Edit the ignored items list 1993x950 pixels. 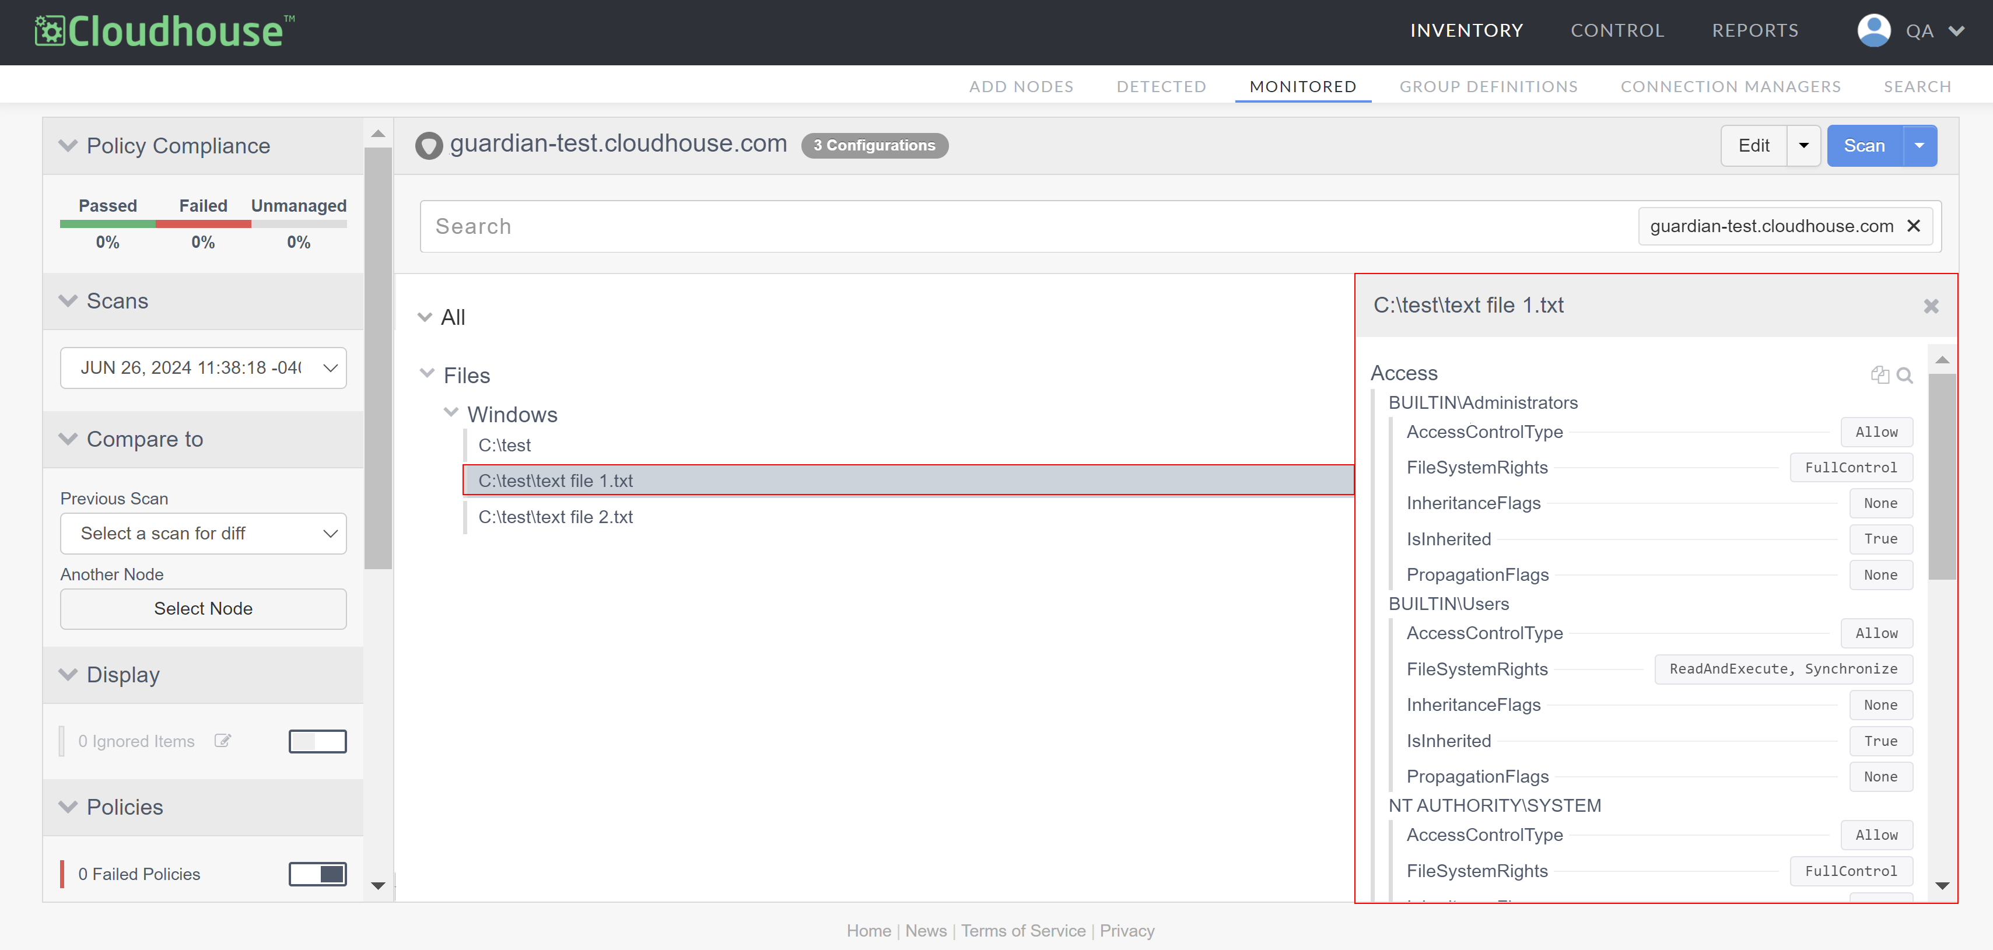tap(223, 741)
